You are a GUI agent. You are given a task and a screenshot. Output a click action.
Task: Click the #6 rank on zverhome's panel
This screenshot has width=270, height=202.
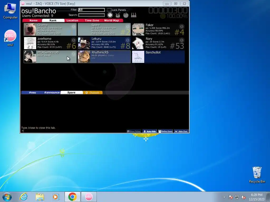tap(71, 46)
